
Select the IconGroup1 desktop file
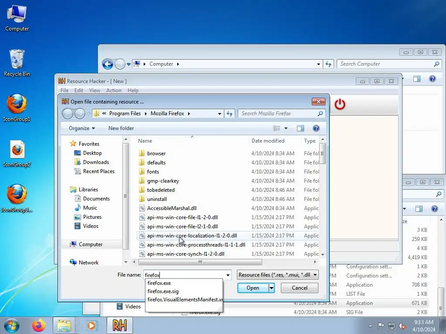17,108
